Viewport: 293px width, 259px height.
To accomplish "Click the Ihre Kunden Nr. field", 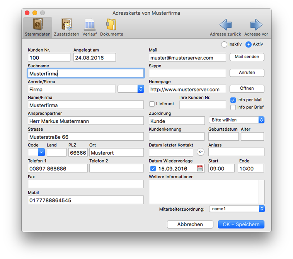I will coord(203,105).
